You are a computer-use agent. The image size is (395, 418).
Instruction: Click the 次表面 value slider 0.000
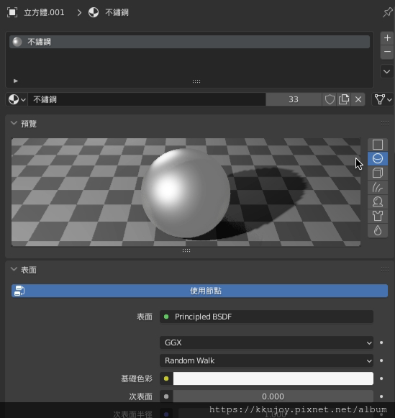click(x=273, y=396)
